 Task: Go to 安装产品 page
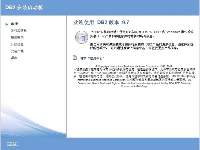pos(17,51)
